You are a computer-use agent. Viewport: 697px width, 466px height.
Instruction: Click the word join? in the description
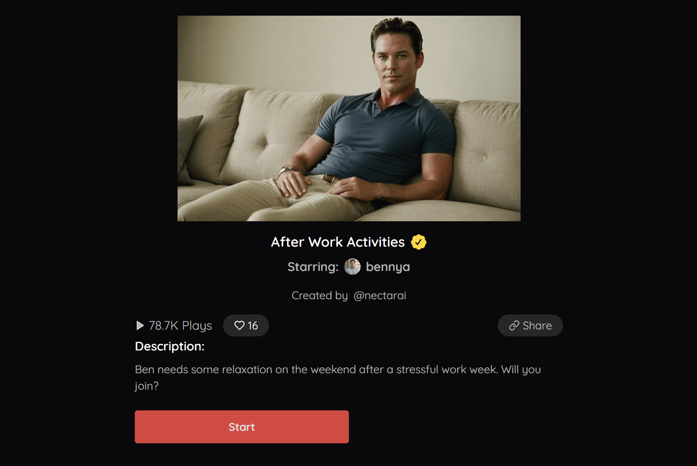click(147, 386)
